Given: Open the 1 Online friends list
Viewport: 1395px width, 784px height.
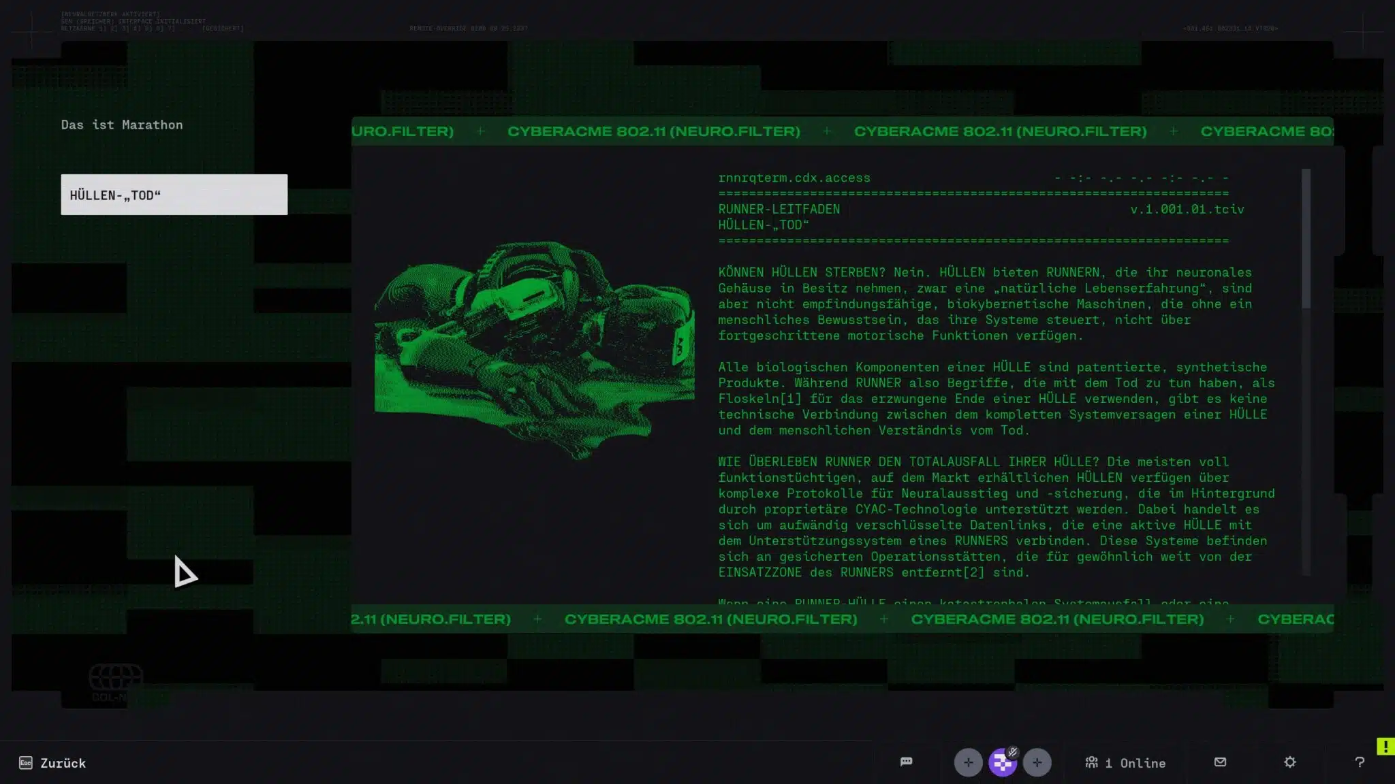Looking at the screenshot, I should click(x=1125, y=763).
